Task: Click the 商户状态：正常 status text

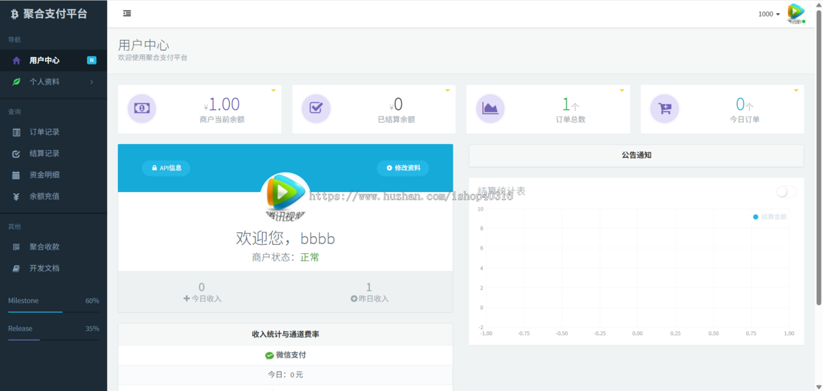Action: [x=285, y=257]
